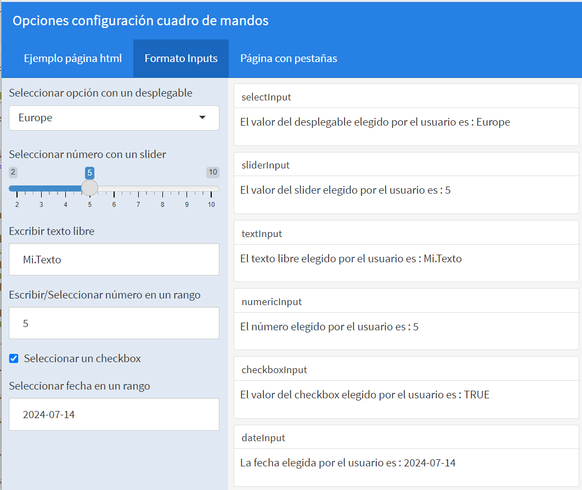Click the numeric input showing 5
Screen dimensions: 582x490
pyautogui.click(x=114, y=323)
